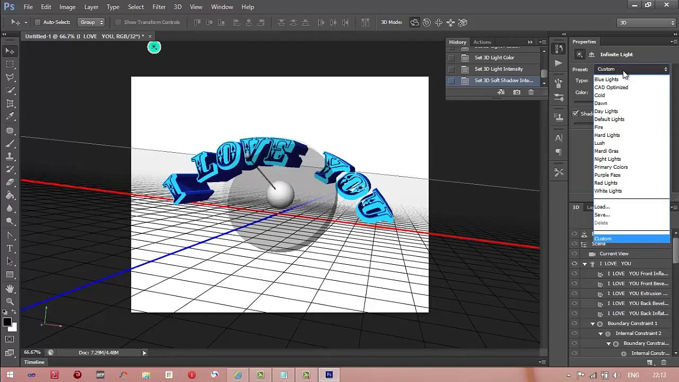The height and width of the screenshot is (382, 679).
Task: Click Save... in preset list
Action: [602, 215]
